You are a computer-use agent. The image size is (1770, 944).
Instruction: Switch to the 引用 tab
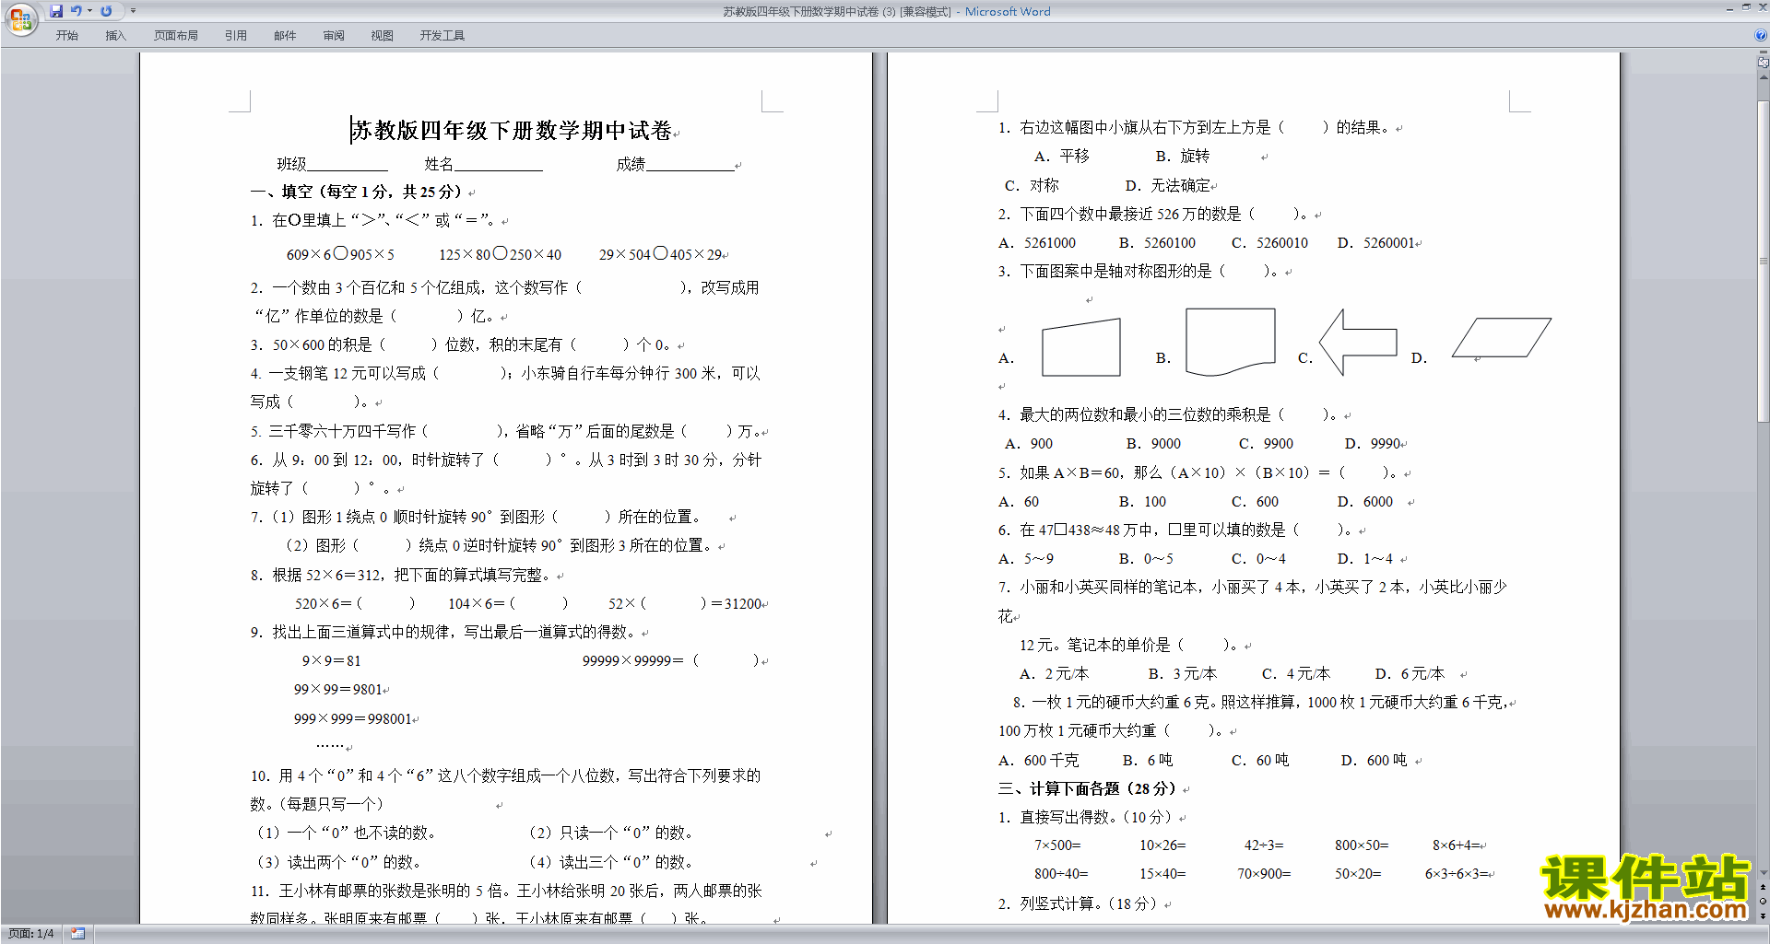pyautogui.click(x=236, y=36)
